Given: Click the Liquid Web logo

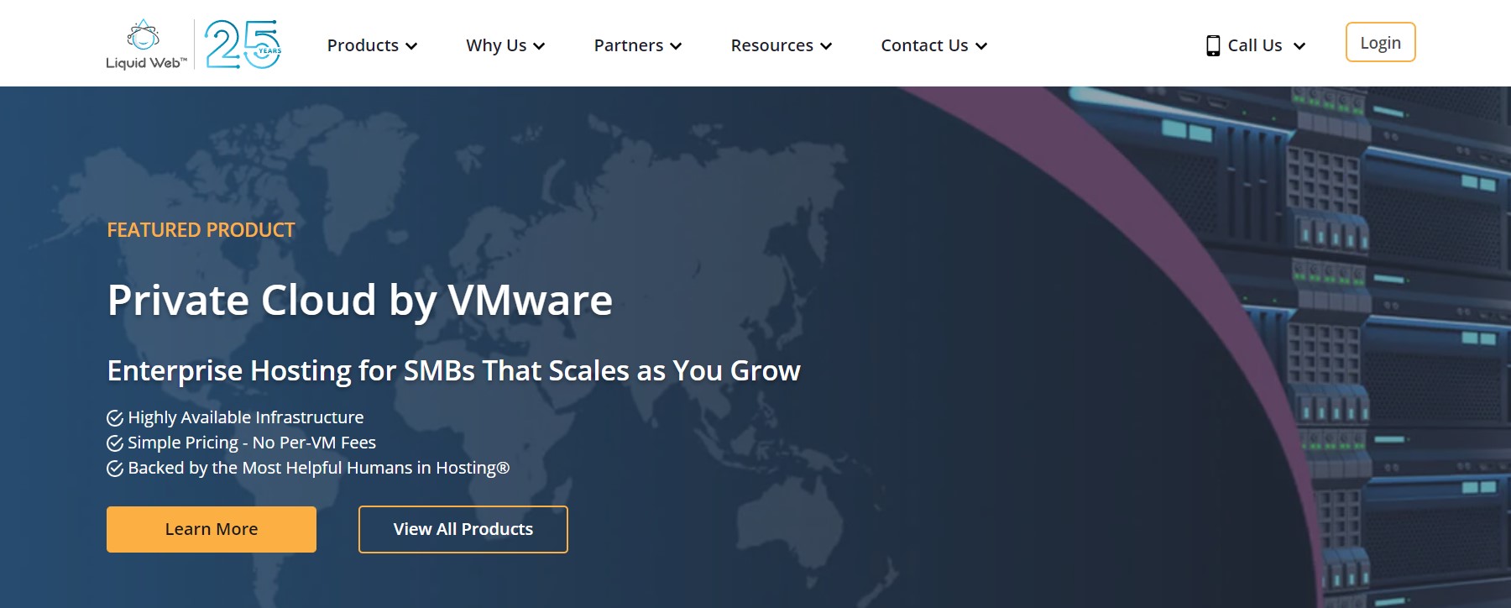Looking at the screenshot, I should coord(146,45).
